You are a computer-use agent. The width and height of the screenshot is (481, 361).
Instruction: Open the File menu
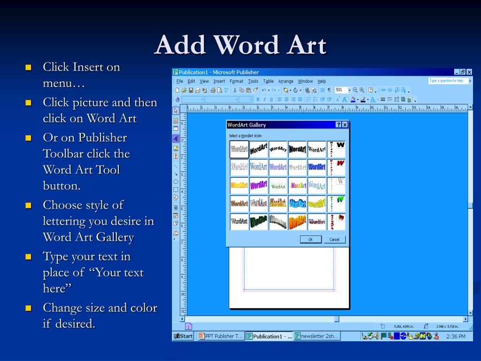pyautogui.click(x=180, y=81)
